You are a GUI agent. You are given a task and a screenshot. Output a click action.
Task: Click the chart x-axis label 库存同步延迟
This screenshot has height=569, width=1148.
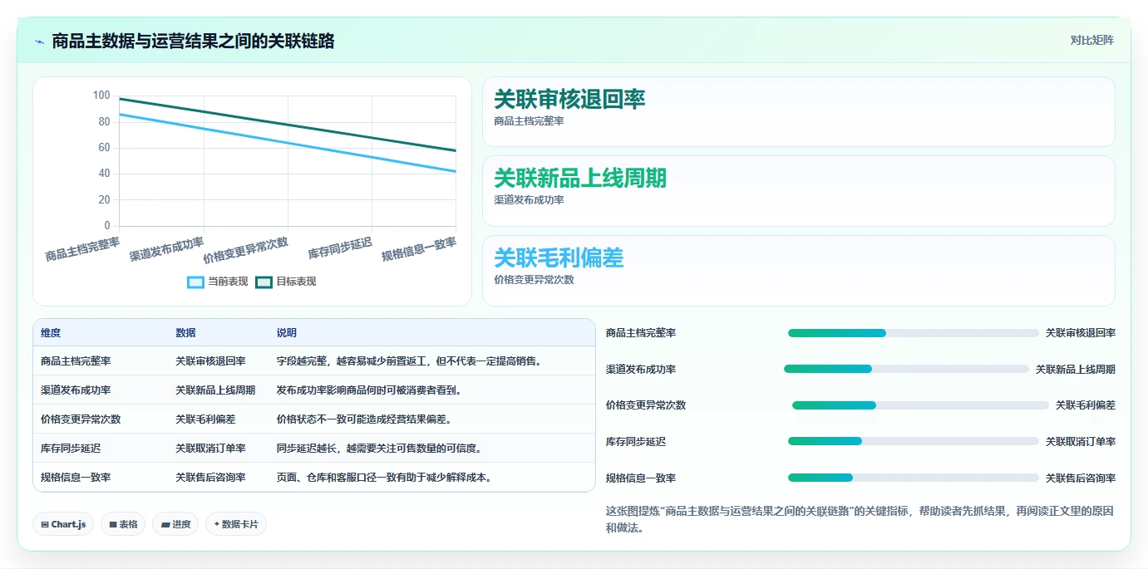(340, 248)
